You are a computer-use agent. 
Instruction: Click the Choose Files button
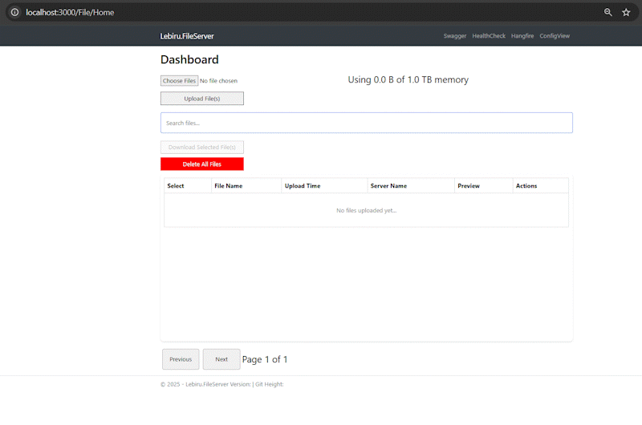point(179,80)
